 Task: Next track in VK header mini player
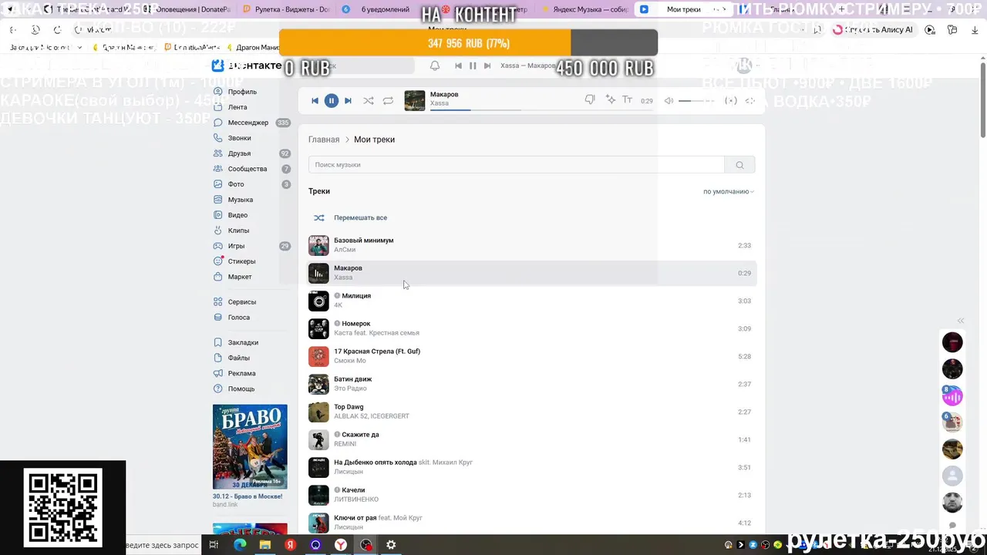click(487, 66)
